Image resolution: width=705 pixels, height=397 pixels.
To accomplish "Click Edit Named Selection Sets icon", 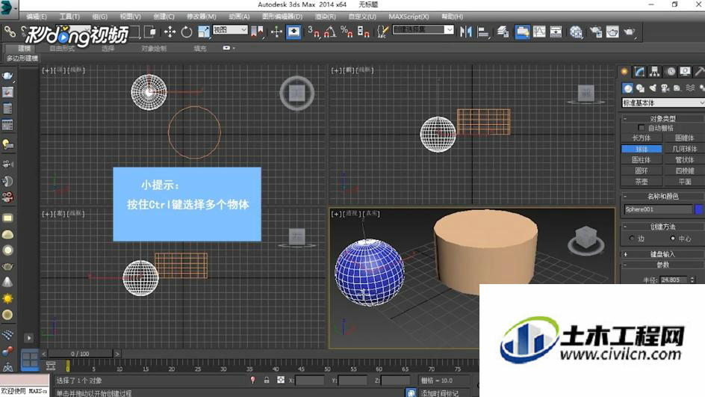I will (x=382, y=31).
